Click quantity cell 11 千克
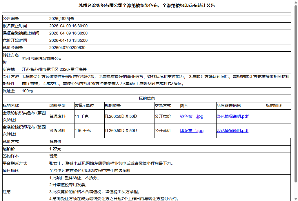The image size is (298, 201). tap(81, 116)
